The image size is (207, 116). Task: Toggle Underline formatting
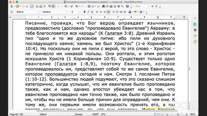[92, 12]
